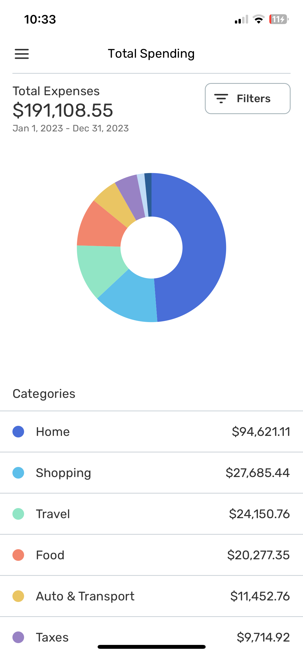
Task: Tap the Filters button
Action: [x=248, y=99]
